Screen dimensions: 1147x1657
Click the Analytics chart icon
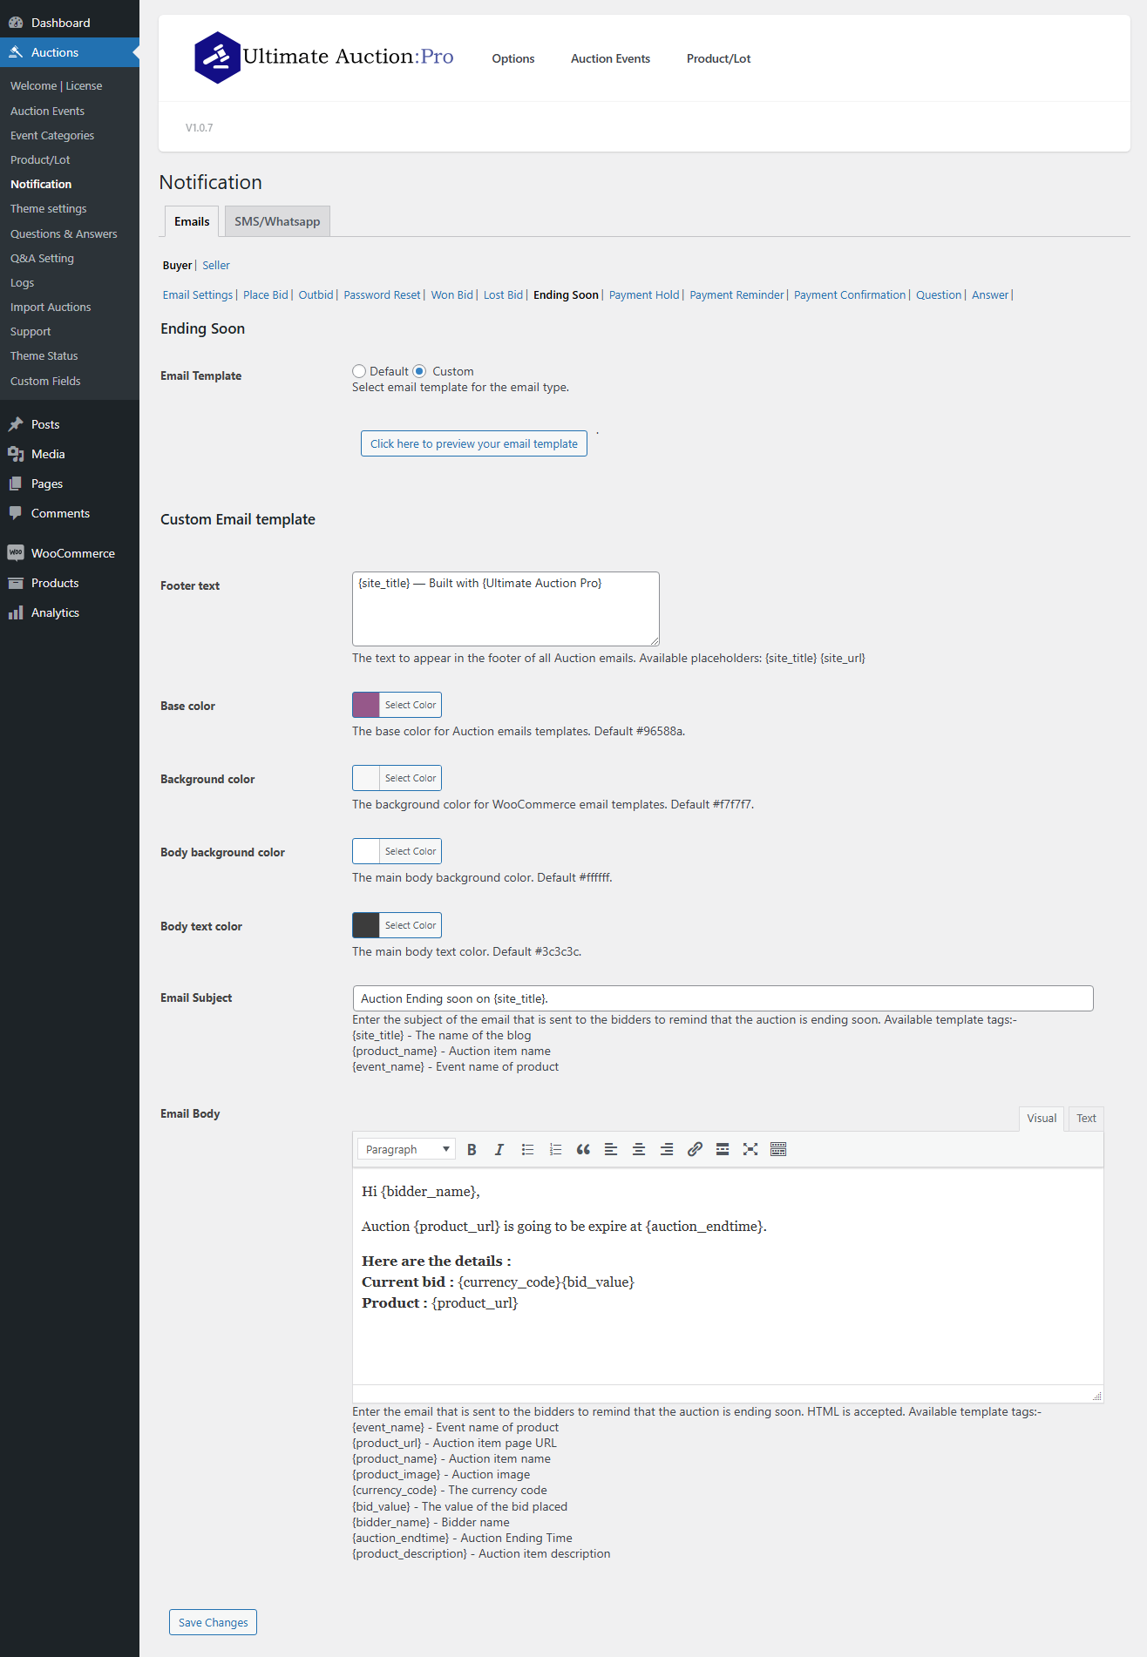(x=16, y=612)
